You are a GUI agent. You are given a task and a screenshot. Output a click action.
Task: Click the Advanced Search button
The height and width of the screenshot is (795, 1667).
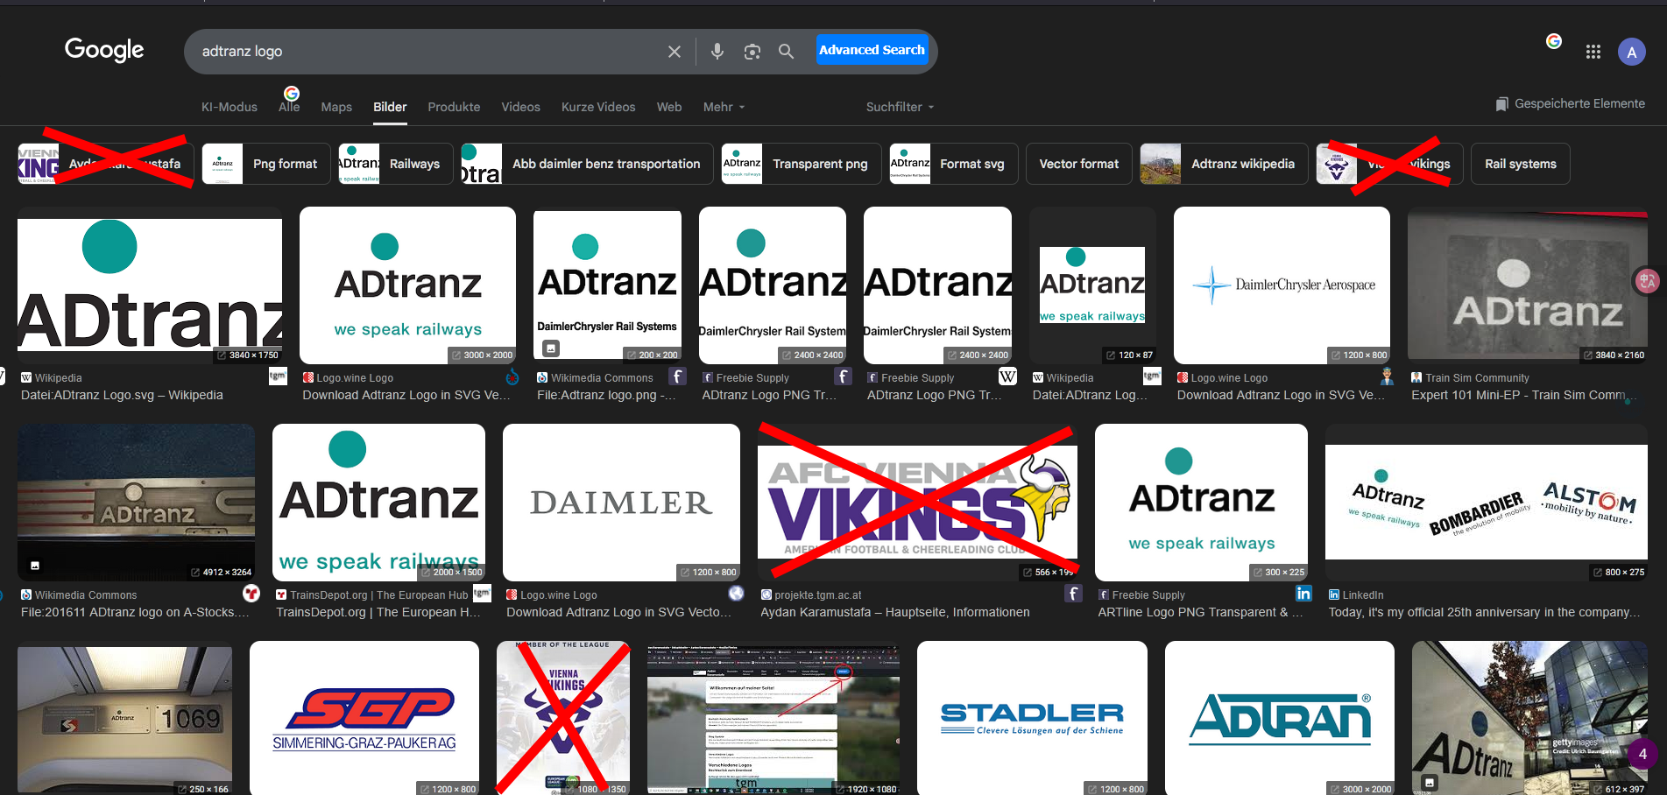(872, 50)
